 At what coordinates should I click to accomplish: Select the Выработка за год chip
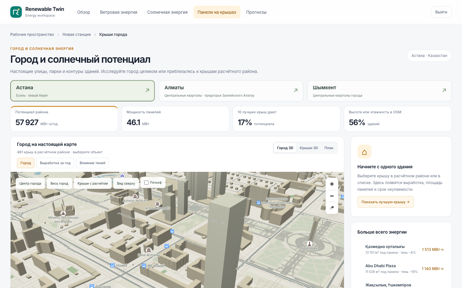pos(55,163)
